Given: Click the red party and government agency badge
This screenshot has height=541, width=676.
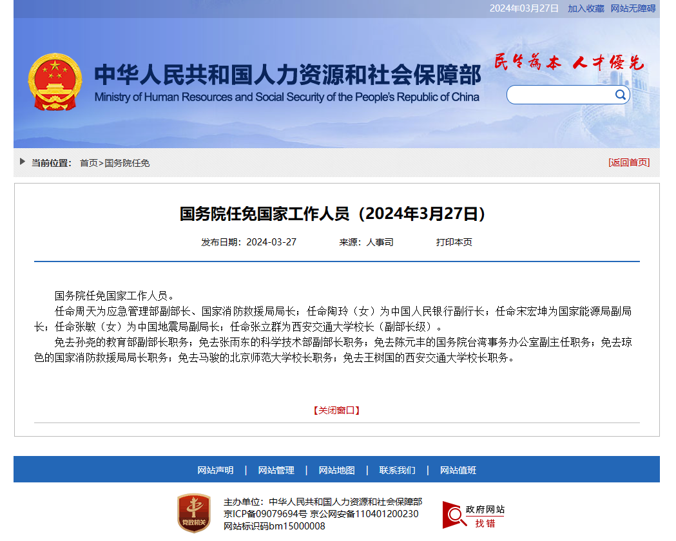Looking at the screenshot, I should 193,513.
